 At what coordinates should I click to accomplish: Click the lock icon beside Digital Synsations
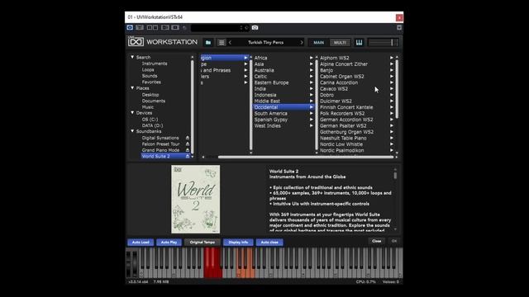coord(188,138)
